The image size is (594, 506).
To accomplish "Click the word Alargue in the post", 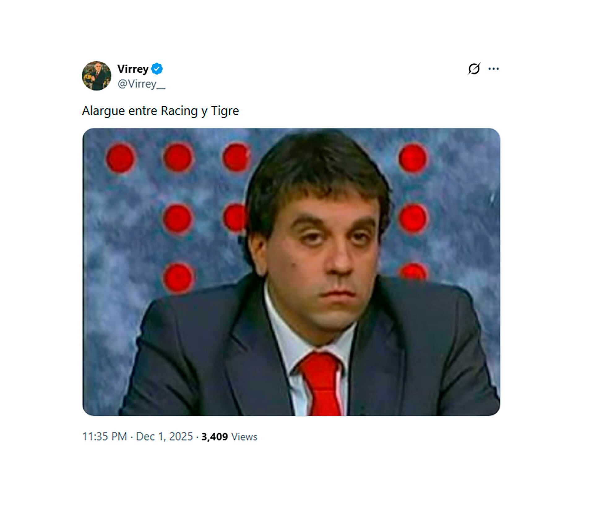I will [x=103, y=111].
